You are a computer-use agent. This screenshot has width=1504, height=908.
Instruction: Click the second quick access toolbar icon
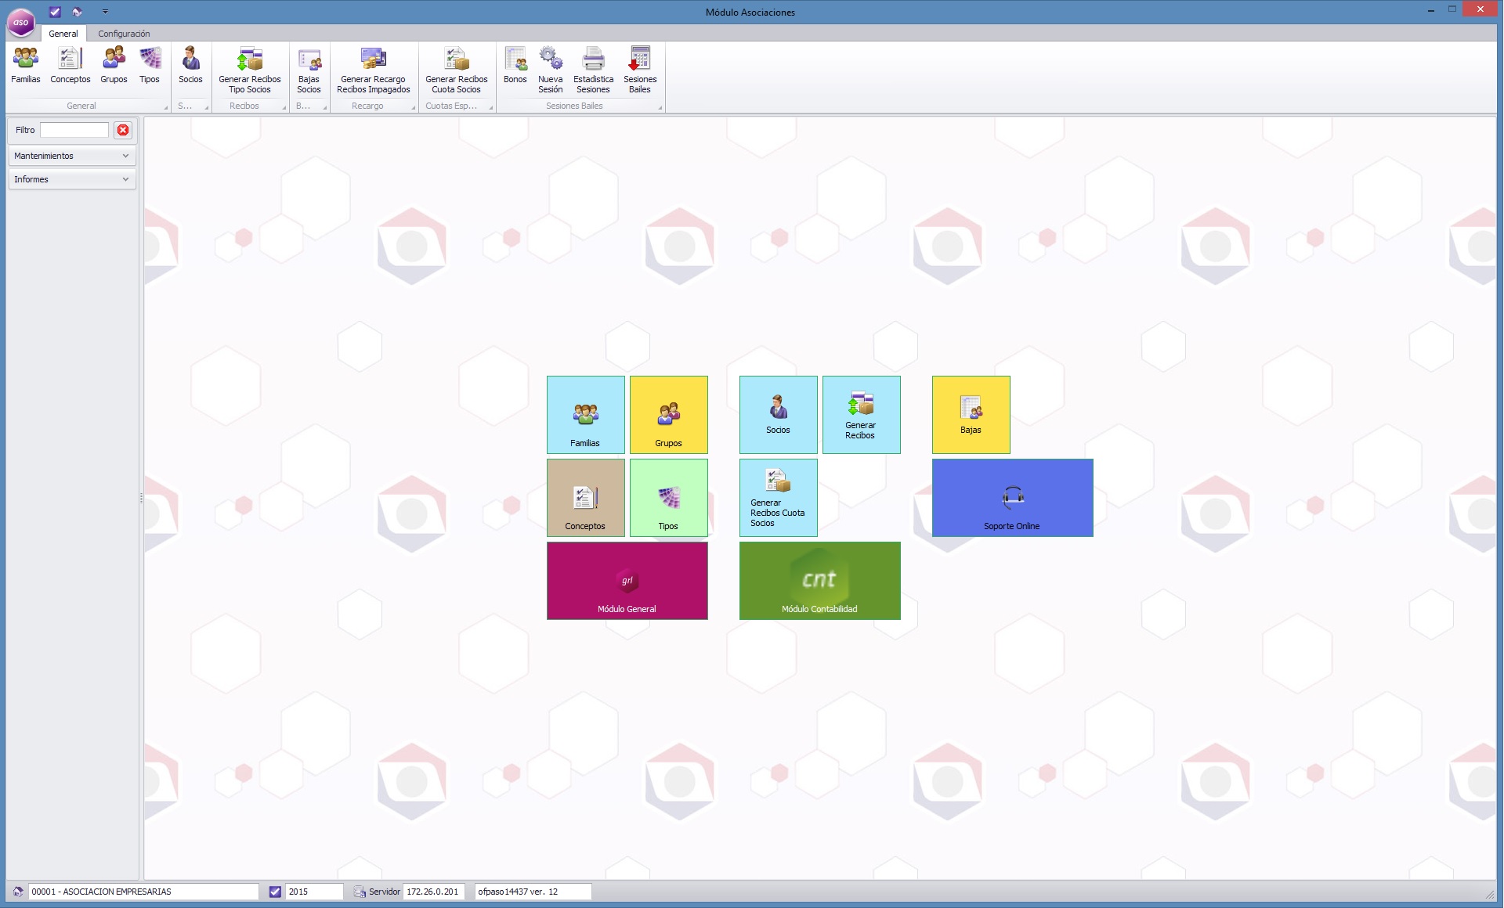[77, 12]
